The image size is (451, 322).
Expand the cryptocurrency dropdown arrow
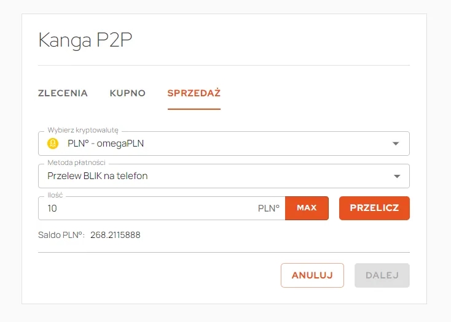396,144
